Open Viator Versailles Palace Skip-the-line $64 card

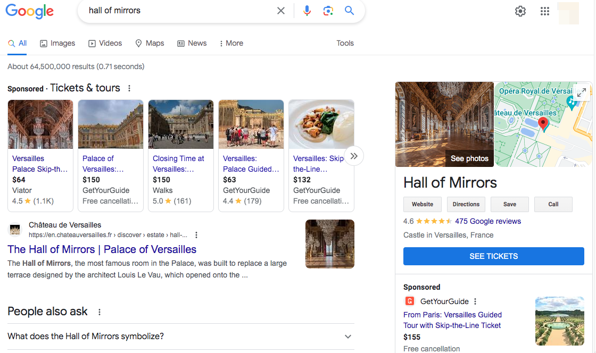[40, 156]
